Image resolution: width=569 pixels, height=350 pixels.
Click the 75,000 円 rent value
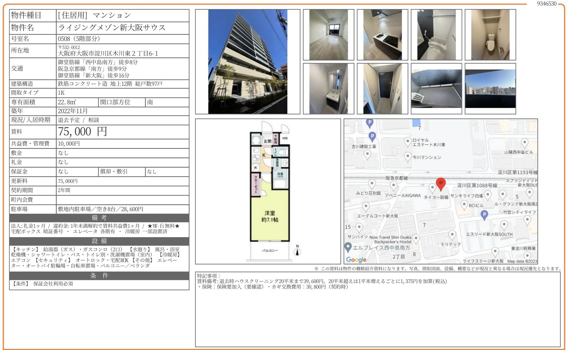pos(82,132)
